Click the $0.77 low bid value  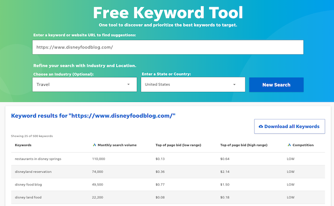160,185
